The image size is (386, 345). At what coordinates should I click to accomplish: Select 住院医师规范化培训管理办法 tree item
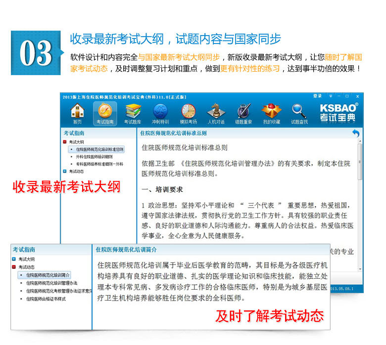point(51,283)
